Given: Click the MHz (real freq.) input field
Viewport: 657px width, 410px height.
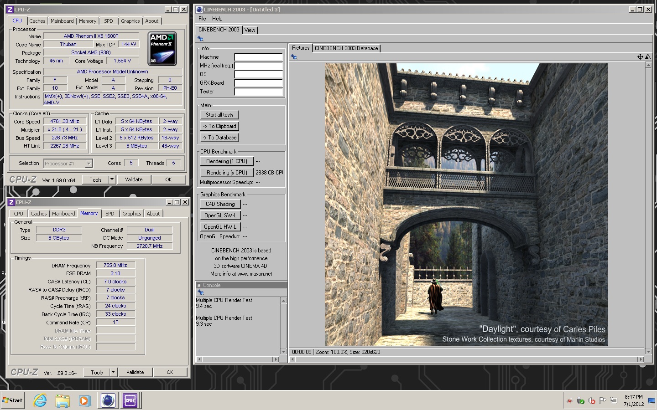Looking at the screenshot, I should click(x=259, y=66).
